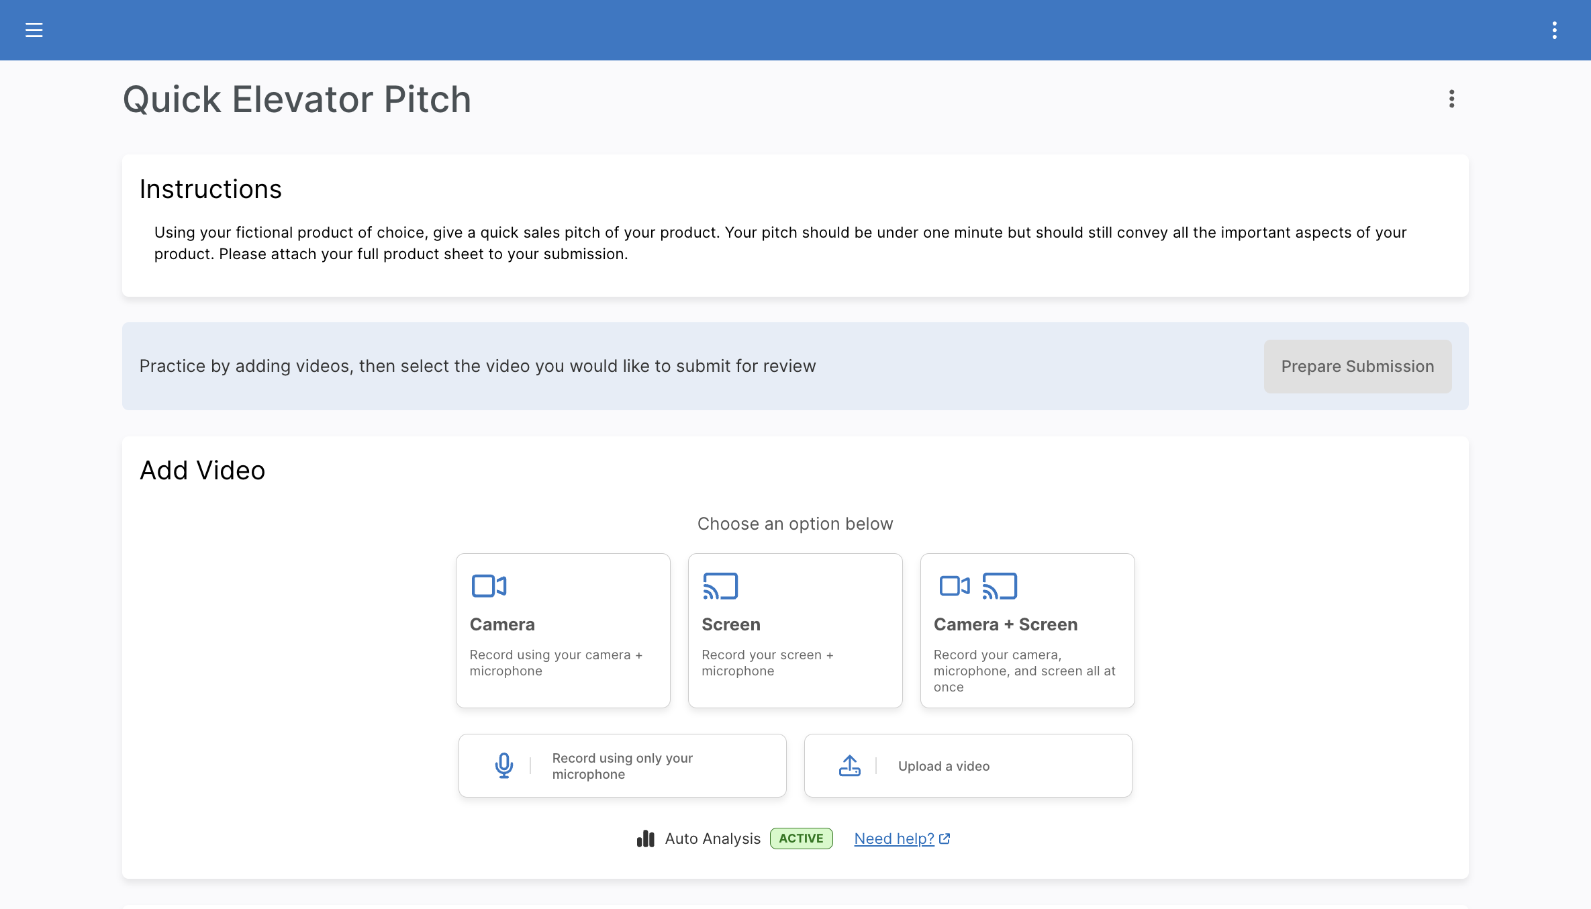Click camera icon in Camera + Screen card
Viewport: 1591px width, 909px height.
click(x=954, y=586)
